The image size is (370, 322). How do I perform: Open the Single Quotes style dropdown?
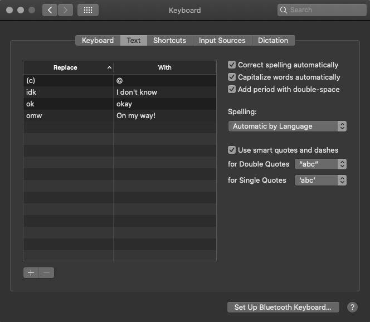coord(320,180)
